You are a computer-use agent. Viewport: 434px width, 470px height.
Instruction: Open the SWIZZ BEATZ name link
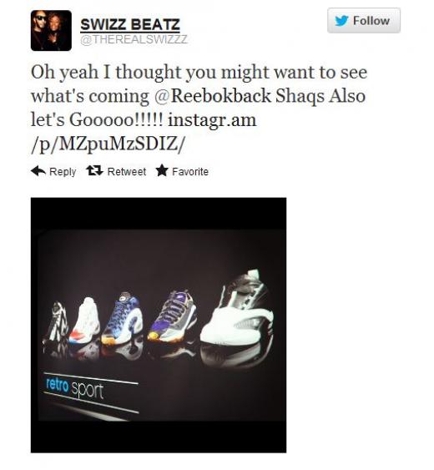(130, 24)
